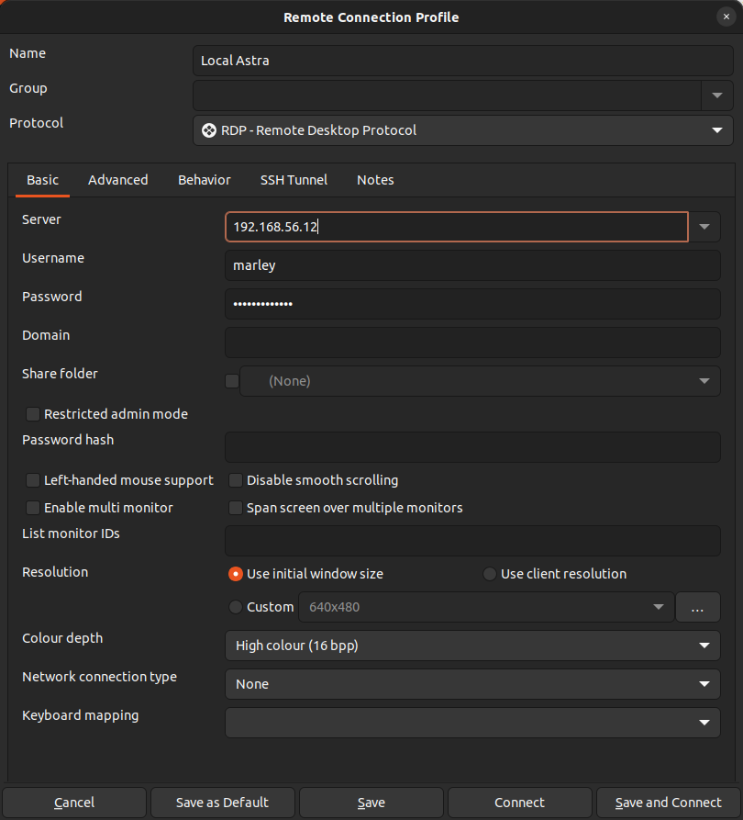This screenshot has height=820, width=743.
Task: Close the Remote Connection Profile dialog
Action: click(x=726, y=17)
